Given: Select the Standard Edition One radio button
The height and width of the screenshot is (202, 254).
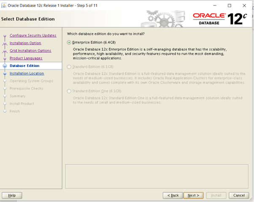Looking at the screenshot, I should (70, 91).
